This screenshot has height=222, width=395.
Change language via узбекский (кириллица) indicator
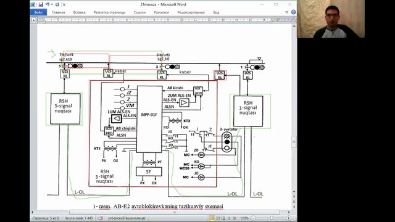click(127, 218)
